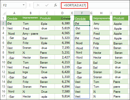The height and width of the screenshot is (100, 130).
Task: Select row header 2
Action: click(3, 23)
